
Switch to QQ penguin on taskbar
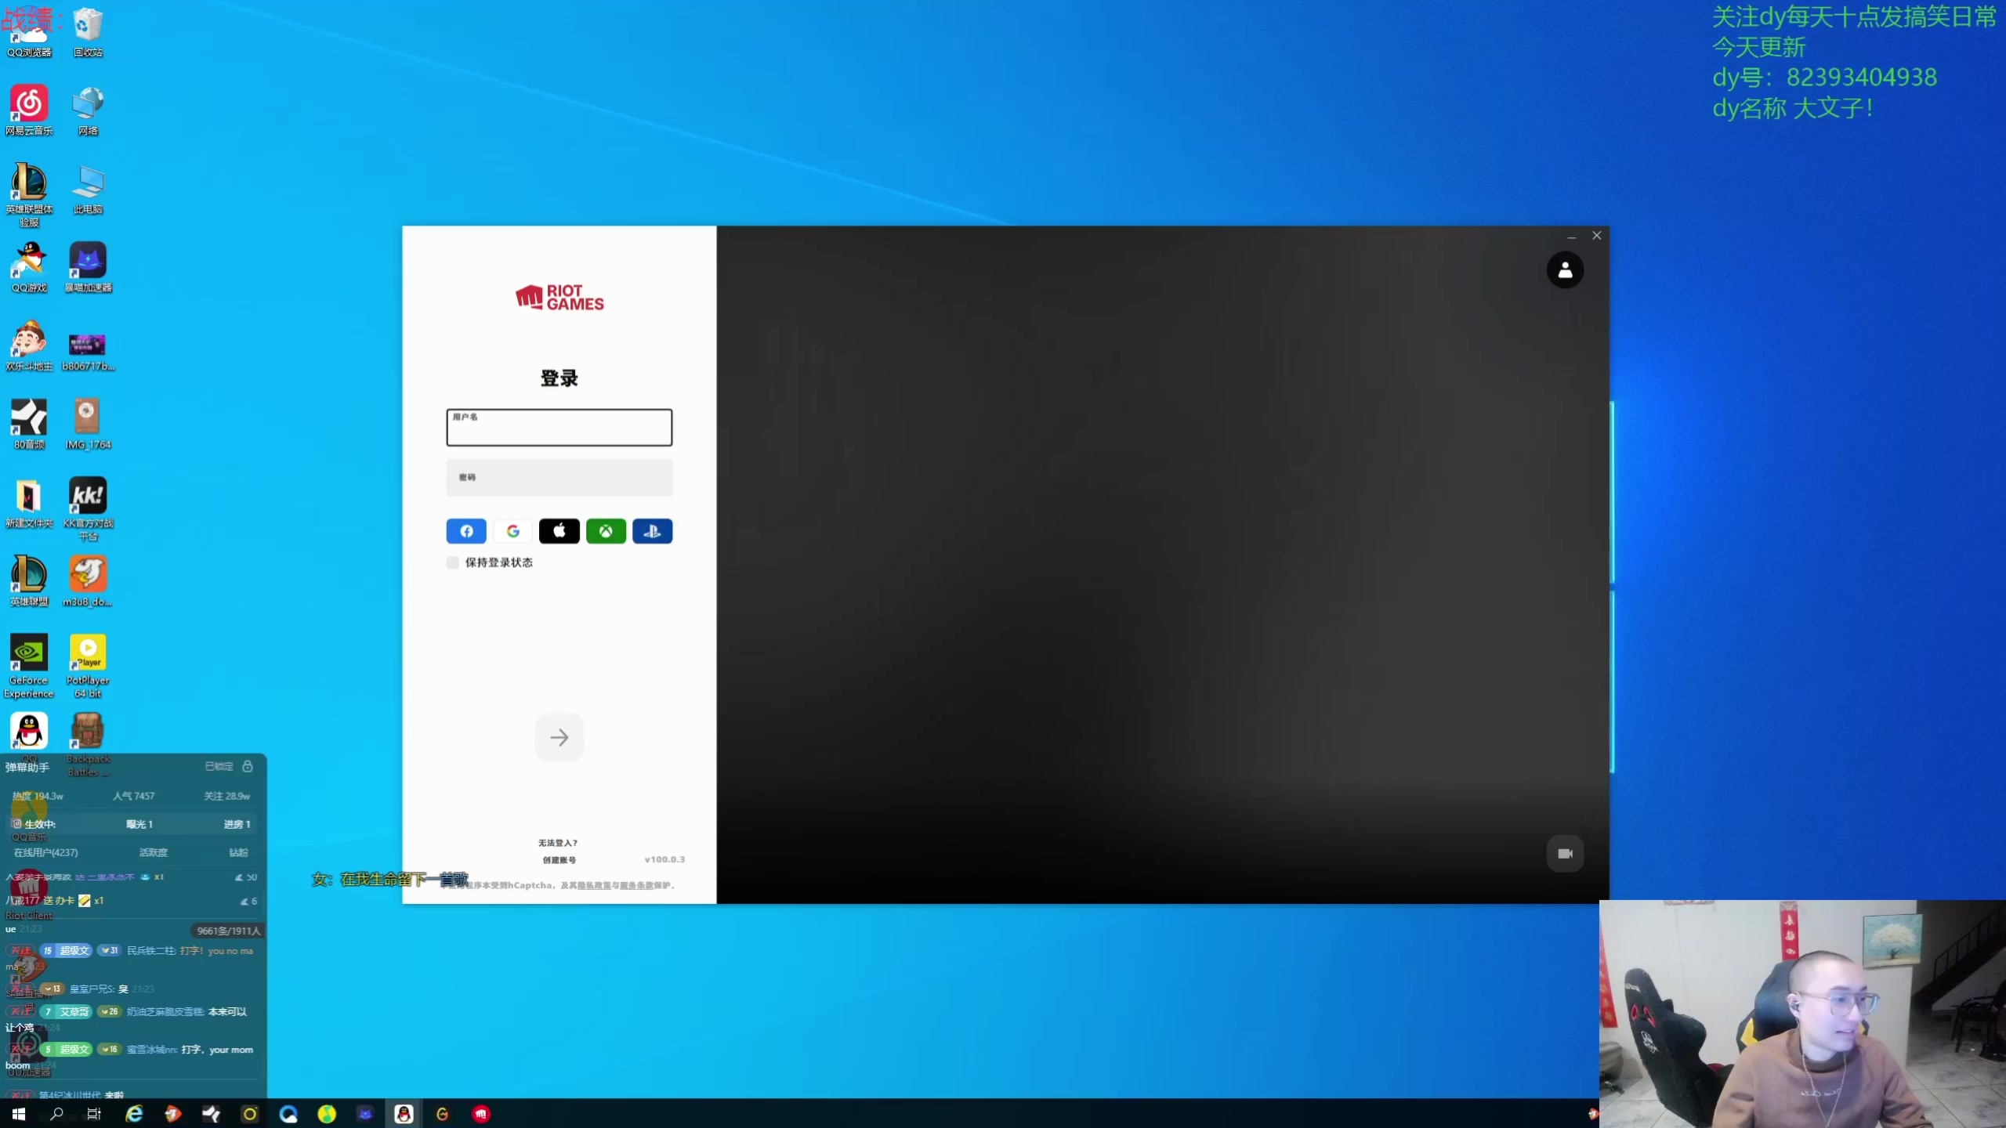coord(404,1113)
